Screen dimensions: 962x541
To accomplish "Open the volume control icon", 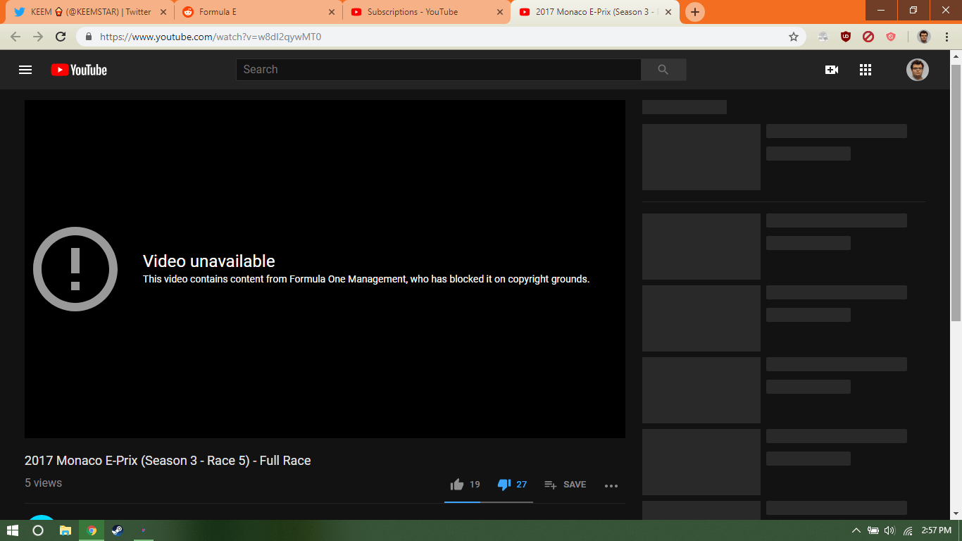I will (x=889, y=530).
